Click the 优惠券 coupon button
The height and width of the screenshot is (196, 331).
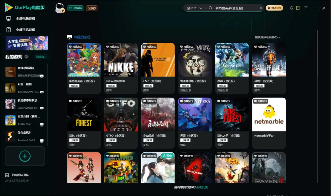click(x=92, y=8)
